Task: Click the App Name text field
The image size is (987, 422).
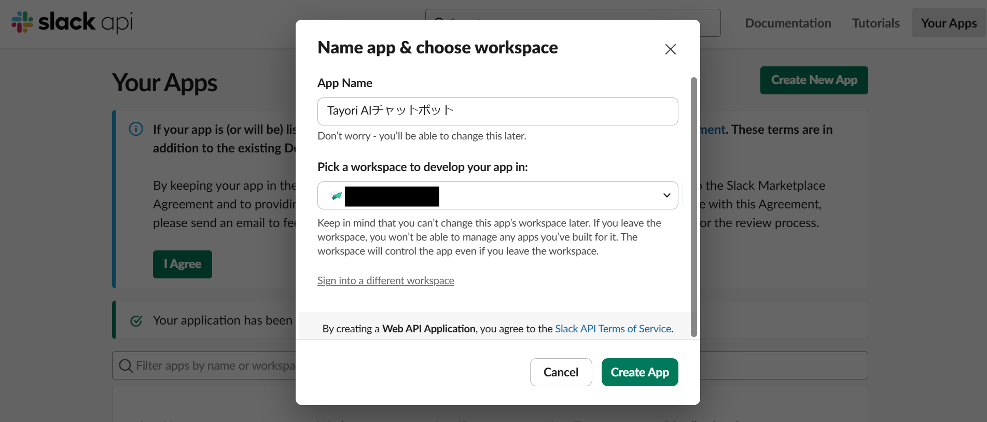Action: tap(497, 111)
